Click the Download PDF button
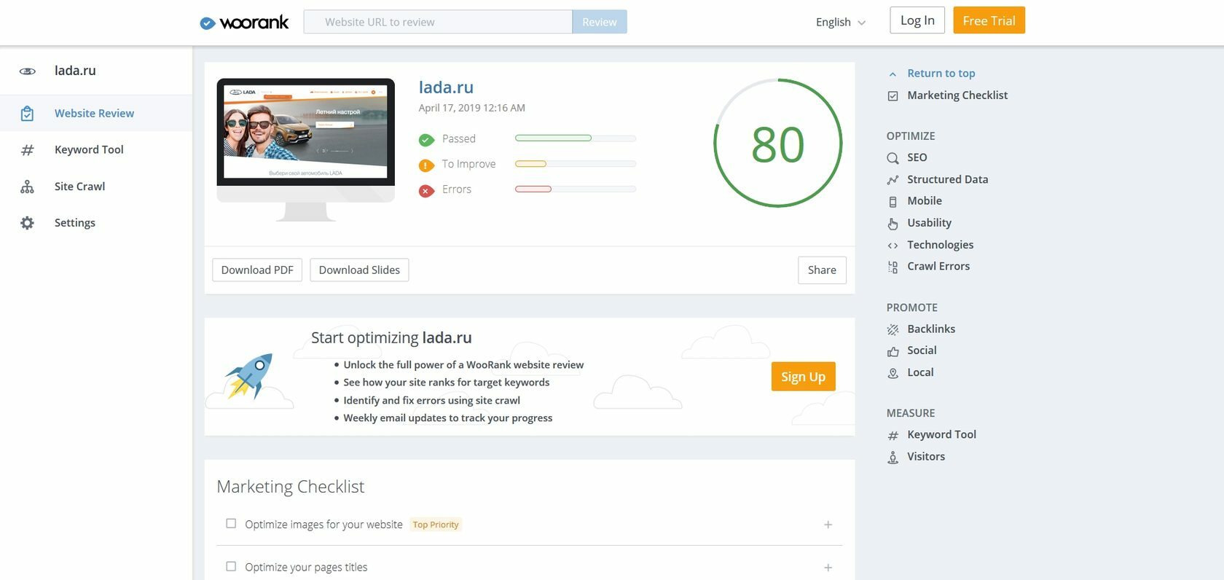1224x580 pixels. (257, 270)
